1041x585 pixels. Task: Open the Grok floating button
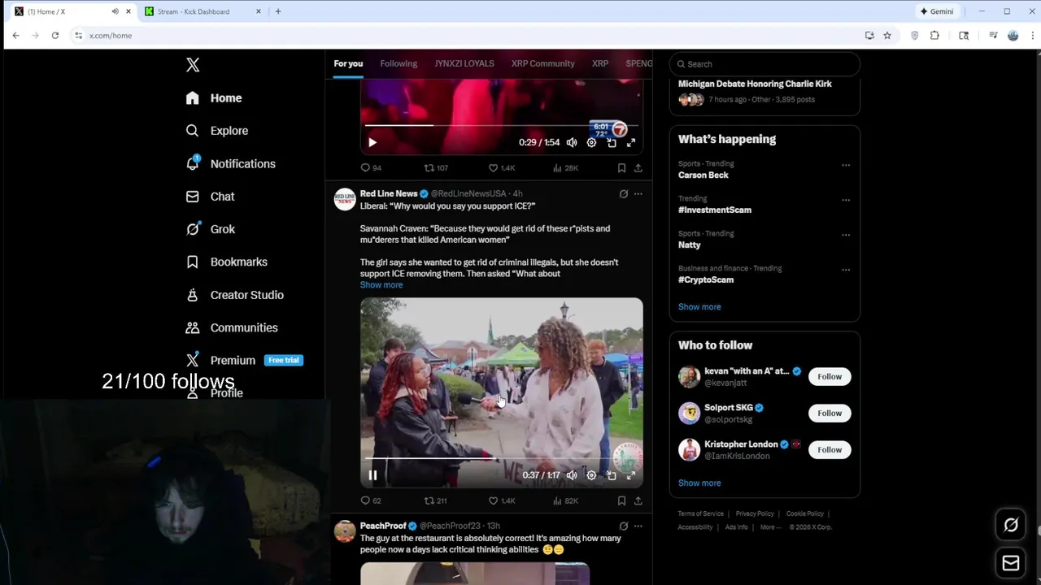click(x=1011, y=525)
